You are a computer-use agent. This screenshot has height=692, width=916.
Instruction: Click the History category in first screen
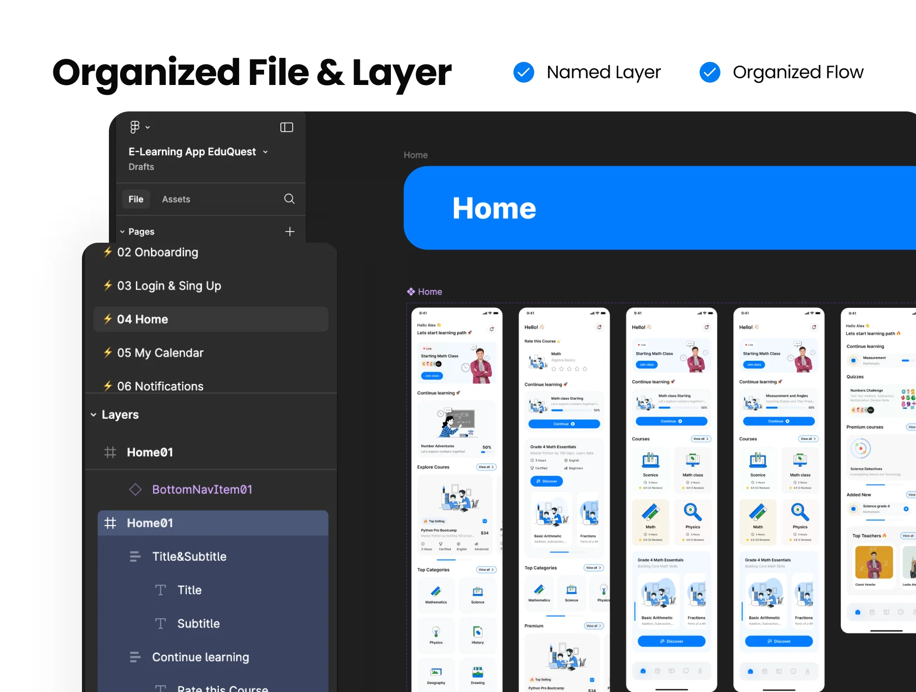coord(477,636)
